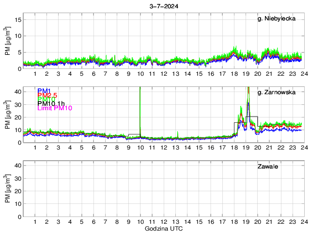
Task: Click the Zarnowska chart y-axis PM label
Action: point(8,115)
